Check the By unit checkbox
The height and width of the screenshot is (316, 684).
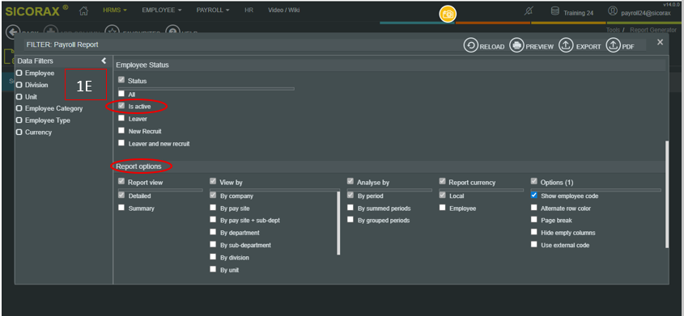coord(213,269)
